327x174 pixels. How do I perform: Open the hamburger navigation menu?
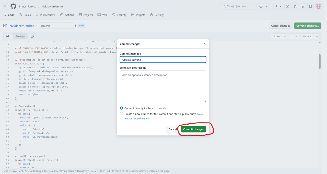pos(5,6)
